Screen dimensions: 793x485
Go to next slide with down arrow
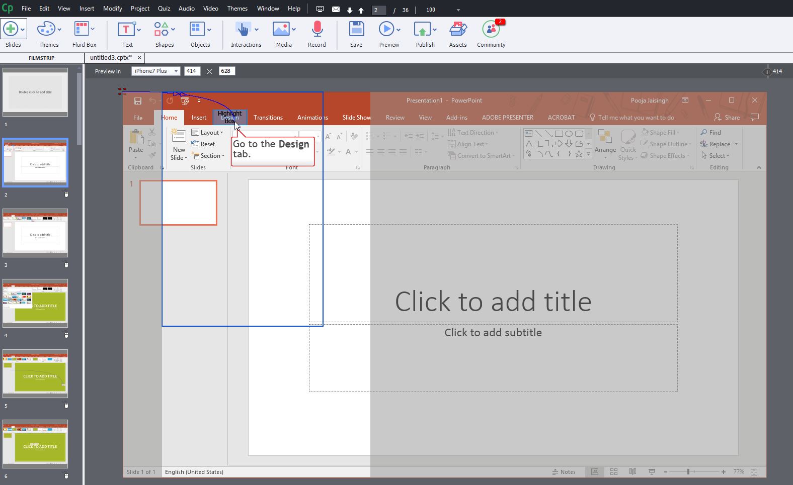click(x=350, y=10)
